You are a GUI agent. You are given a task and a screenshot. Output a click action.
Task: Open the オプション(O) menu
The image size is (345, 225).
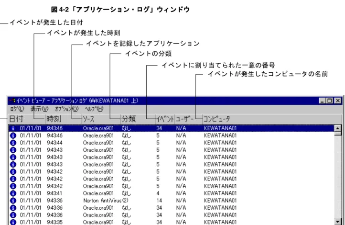point(66,109)
